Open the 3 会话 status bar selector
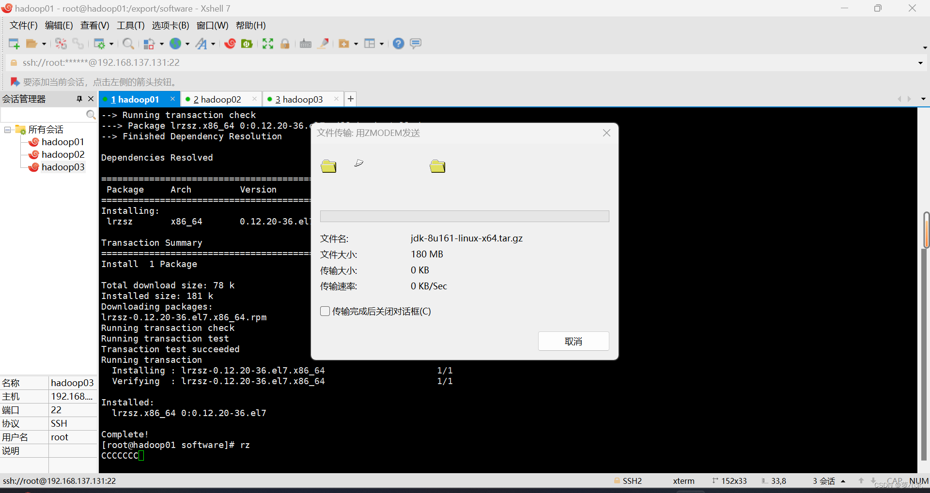Viewport: 930px width, 493px height. pyautogui.click(x=829, y=481)
